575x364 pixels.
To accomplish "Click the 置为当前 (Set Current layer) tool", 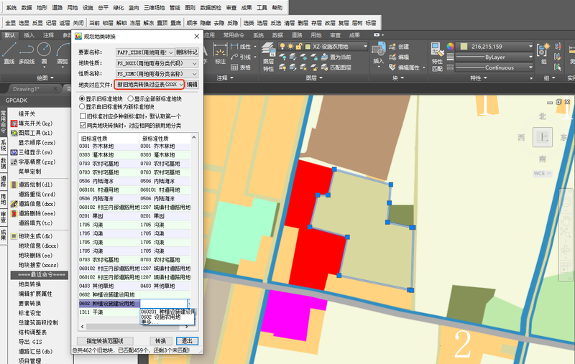I will coord(336,57).
